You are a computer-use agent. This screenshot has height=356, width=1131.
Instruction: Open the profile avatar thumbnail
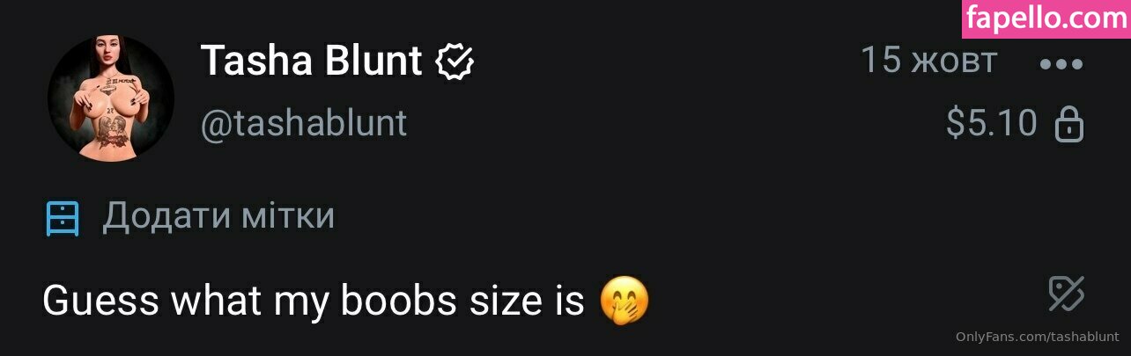tap(110, 100)
